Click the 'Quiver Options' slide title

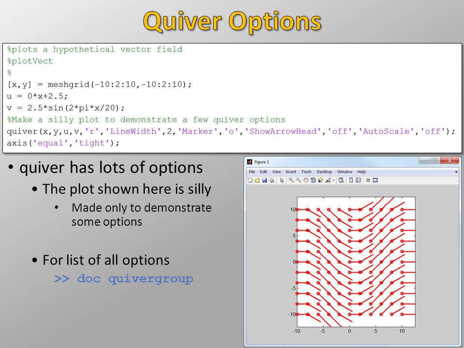click(232, 22)
